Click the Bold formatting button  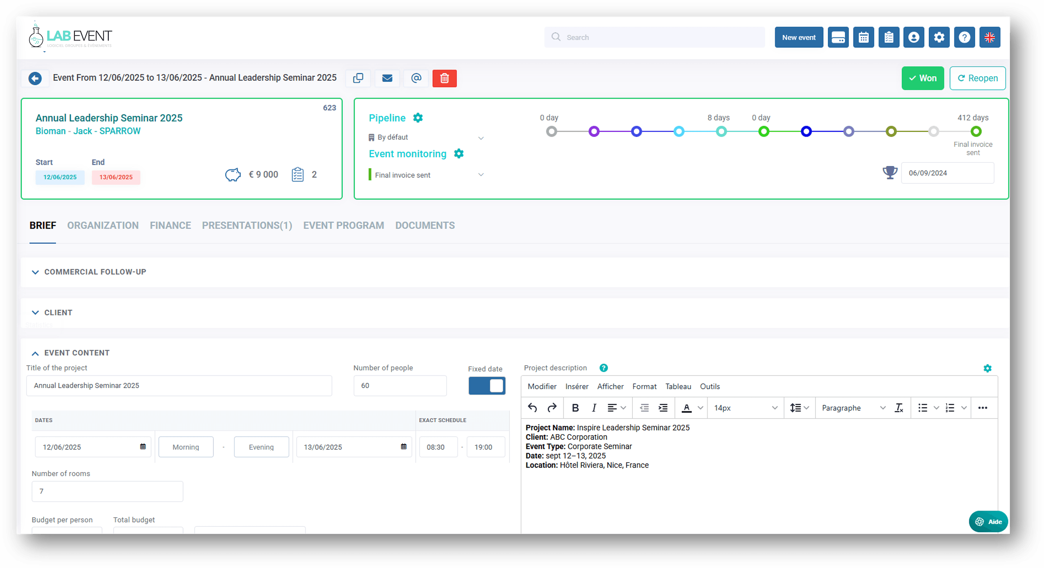(x=575, y=408)
